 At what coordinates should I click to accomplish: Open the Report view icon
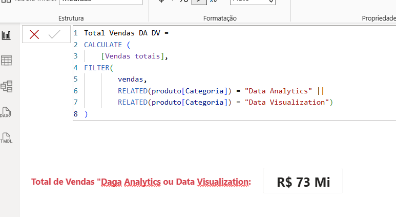pyautogui.click(x=6, y=35)
